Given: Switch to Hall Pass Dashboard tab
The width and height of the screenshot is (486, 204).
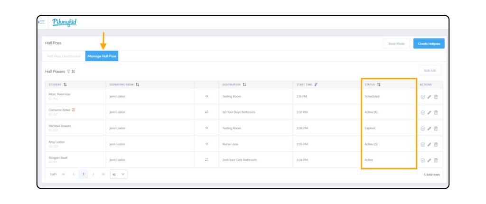Looking at the screenshot, I should (63, 56).
